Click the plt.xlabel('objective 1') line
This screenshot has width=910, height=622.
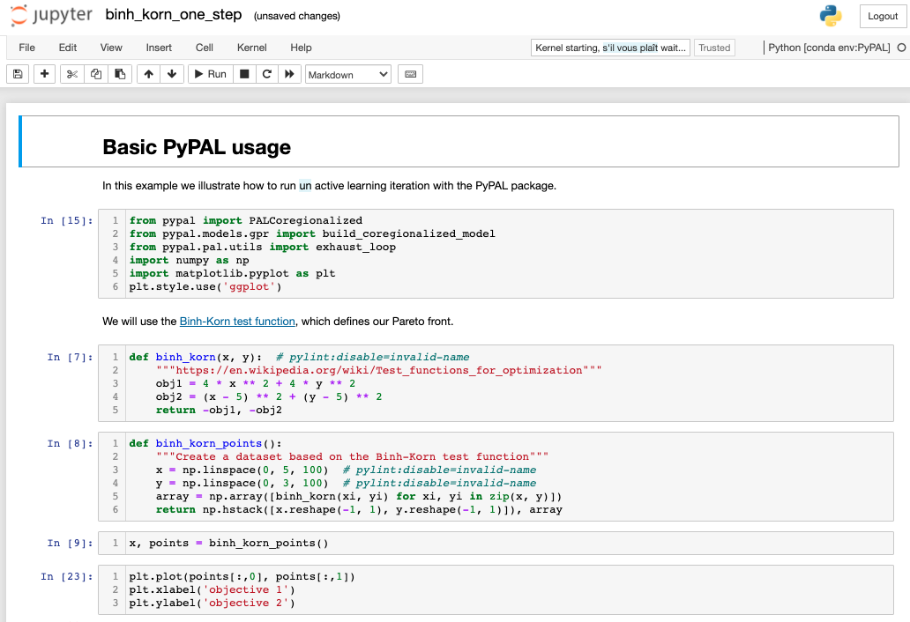pos(212,589)
